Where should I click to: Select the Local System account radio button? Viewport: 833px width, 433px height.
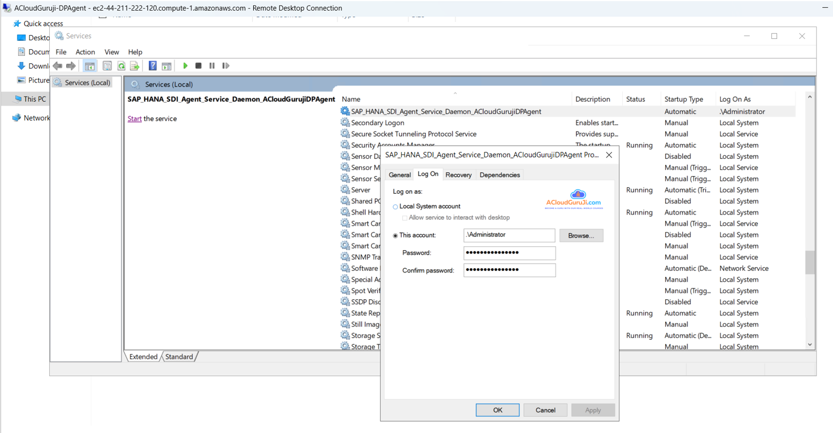[x=396, y=207]
